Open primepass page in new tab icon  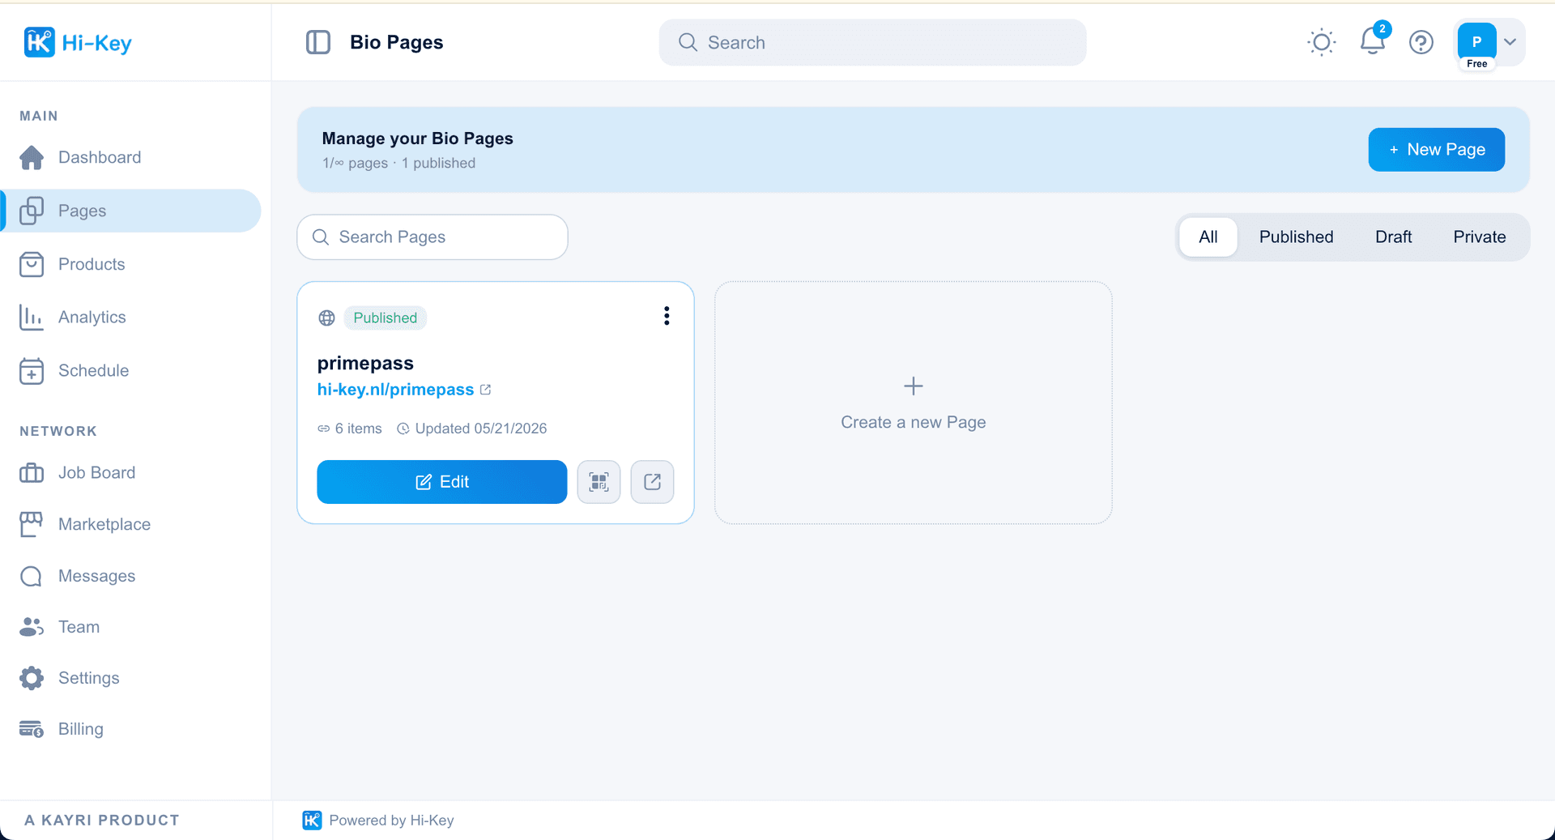point(652,482)
